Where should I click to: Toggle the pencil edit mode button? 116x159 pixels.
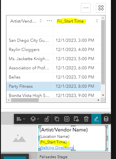96,119
